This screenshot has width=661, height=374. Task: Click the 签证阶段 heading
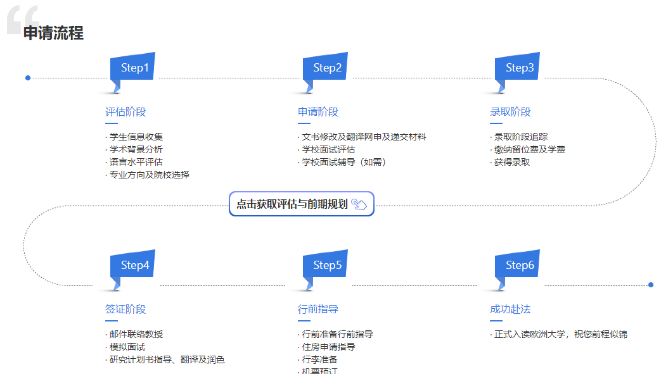click(125, 309)
